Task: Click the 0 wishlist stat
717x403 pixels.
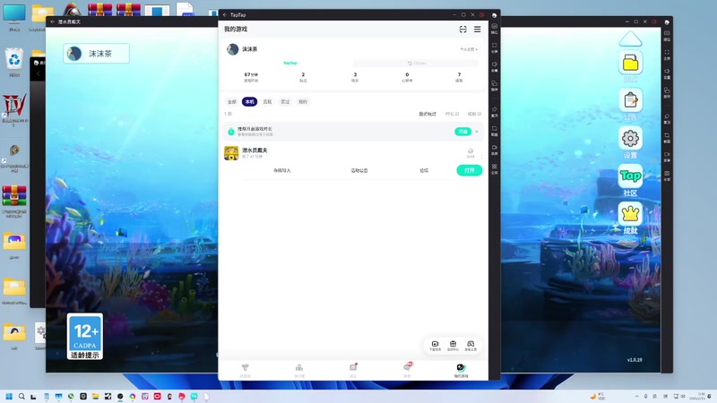Action: [407, 77]
